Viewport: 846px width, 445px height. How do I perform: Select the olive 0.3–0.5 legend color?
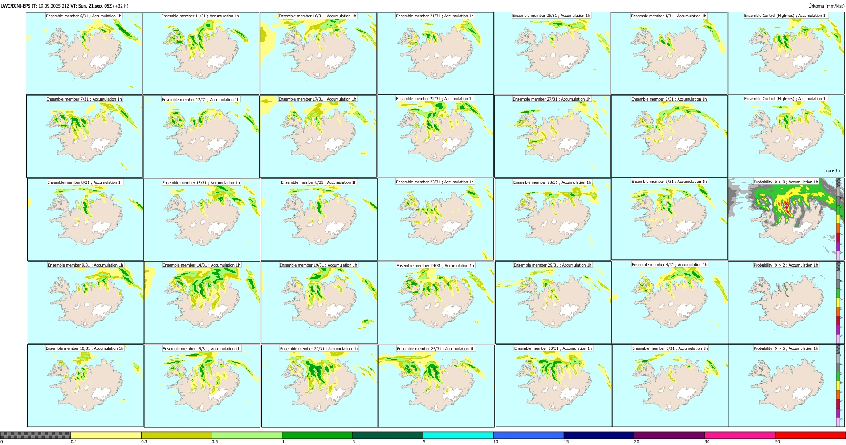(x=176, y=435)
